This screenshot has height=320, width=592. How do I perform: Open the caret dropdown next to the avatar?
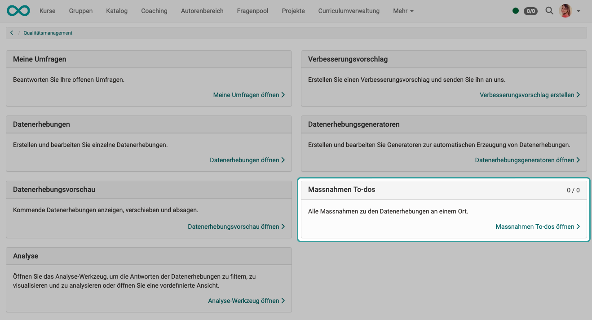coord(579,11)
